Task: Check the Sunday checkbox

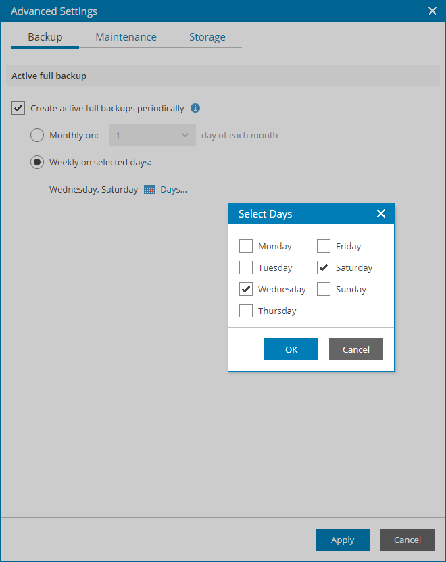Action: coord(324,289)
